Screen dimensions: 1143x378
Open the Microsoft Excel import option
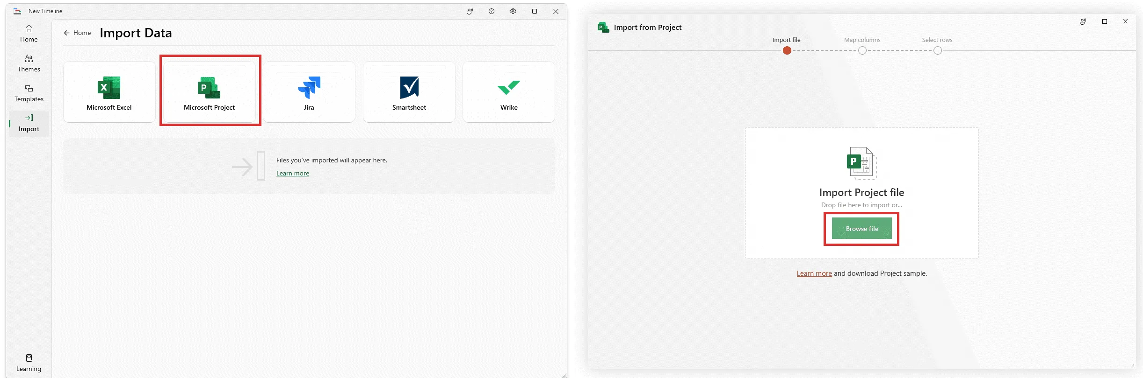pos(109,92)
